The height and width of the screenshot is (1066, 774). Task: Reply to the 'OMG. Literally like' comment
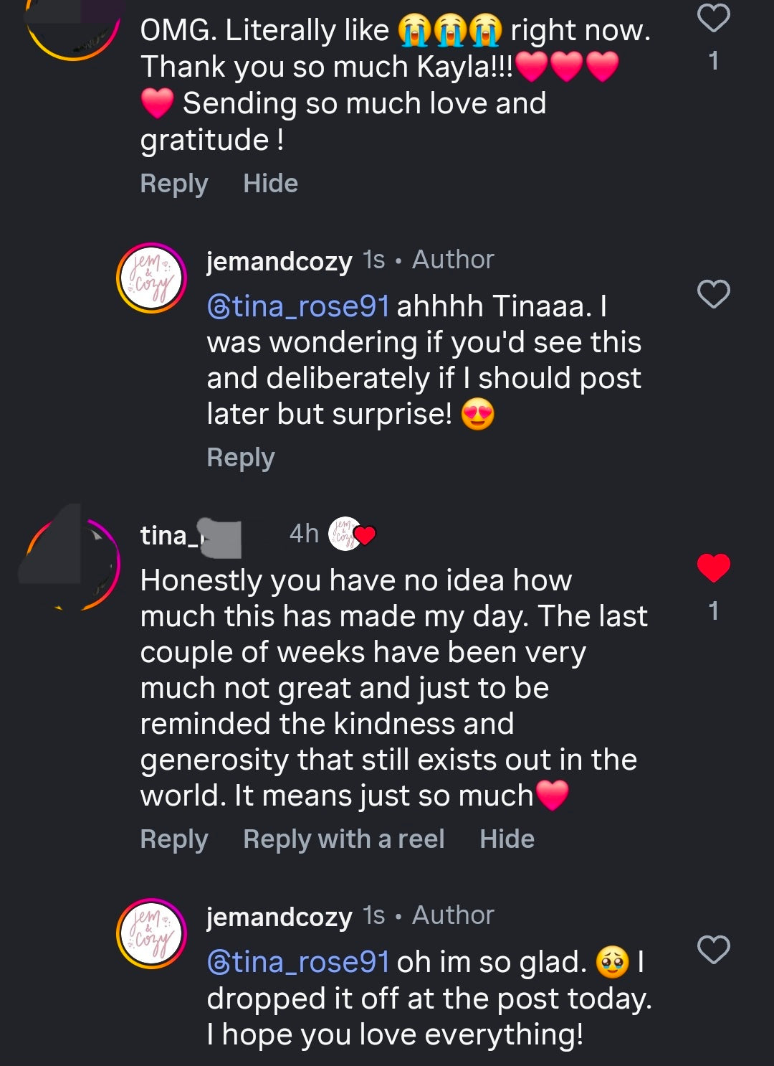coord(174,184)
